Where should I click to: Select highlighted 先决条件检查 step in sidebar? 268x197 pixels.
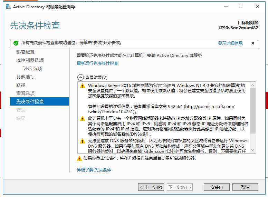click(x=39, y=101)
